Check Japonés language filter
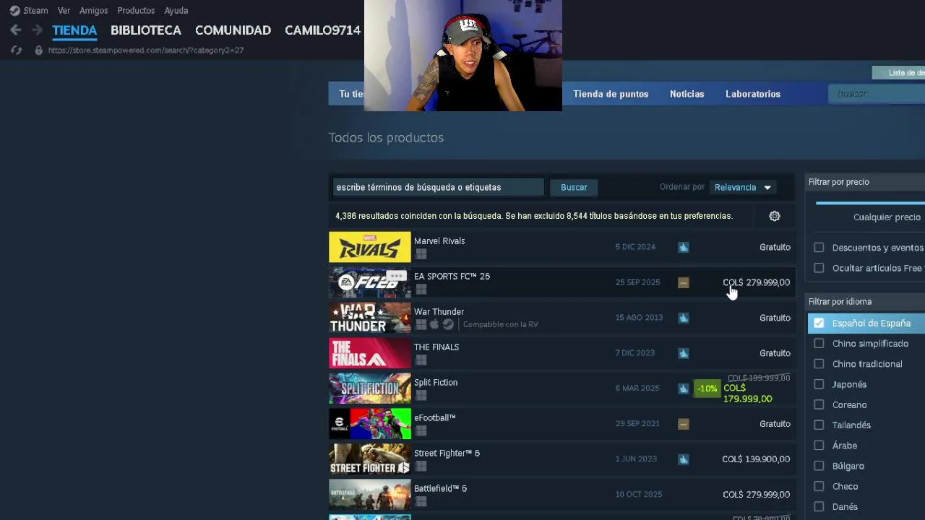Image resolution: width=925 pixels, height=520 pixels. click(819, 384)
